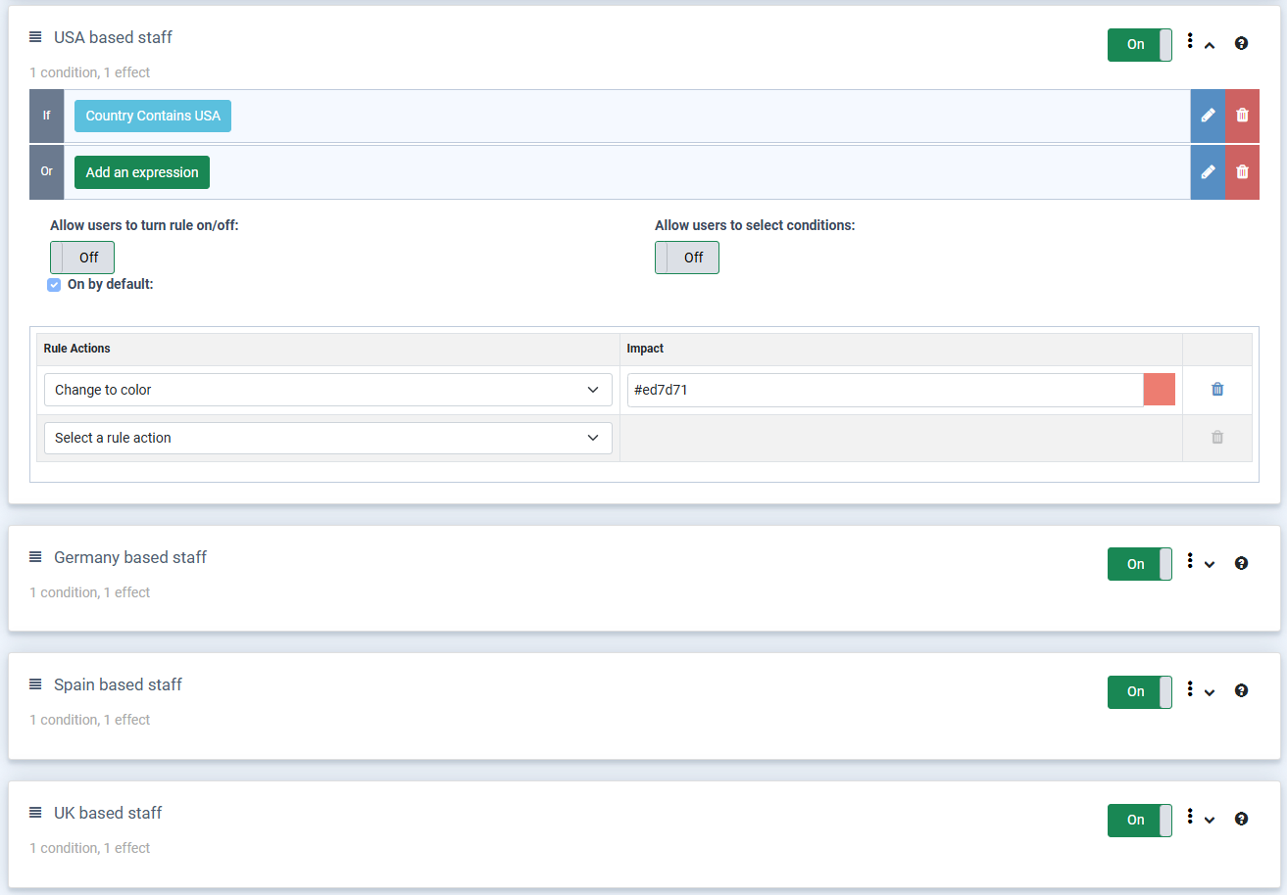This screenshot has height=895, width=1287.
Task: Click inside the #ed7d71 color input field
Action: click(882, 389)
